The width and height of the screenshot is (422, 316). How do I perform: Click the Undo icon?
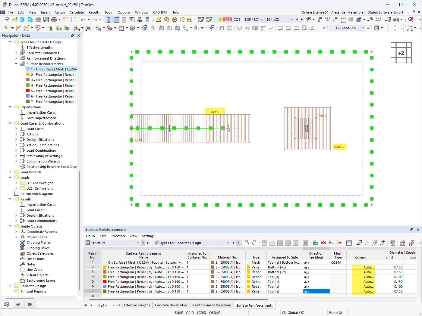tap(83, 19)
